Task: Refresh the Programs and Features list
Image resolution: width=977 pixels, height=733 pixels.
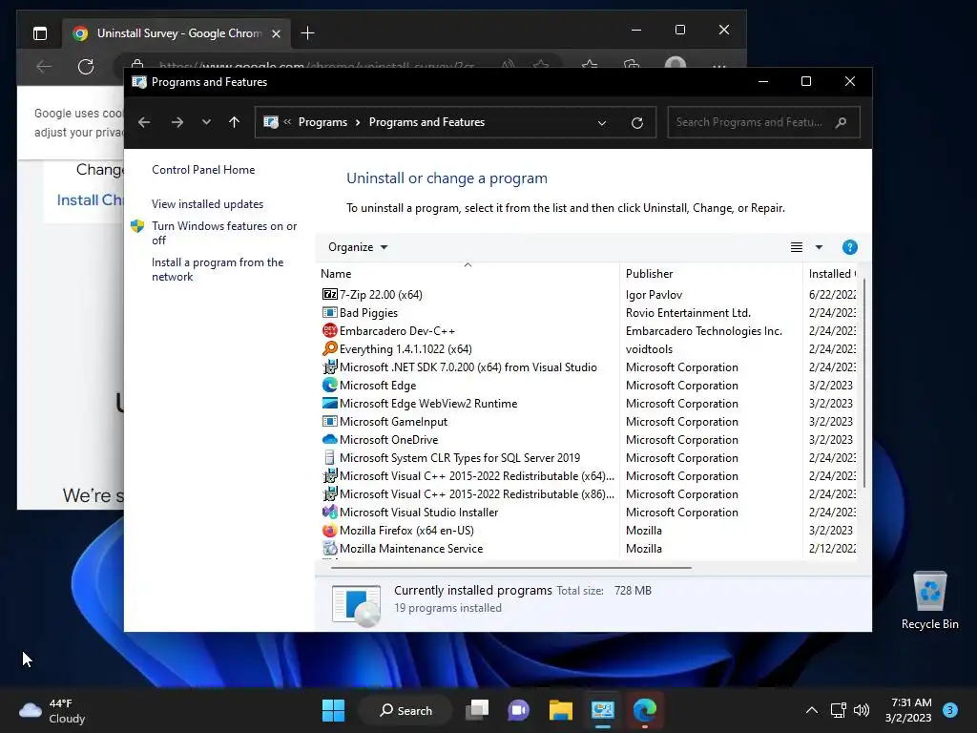Action: (x=636, y=122)
